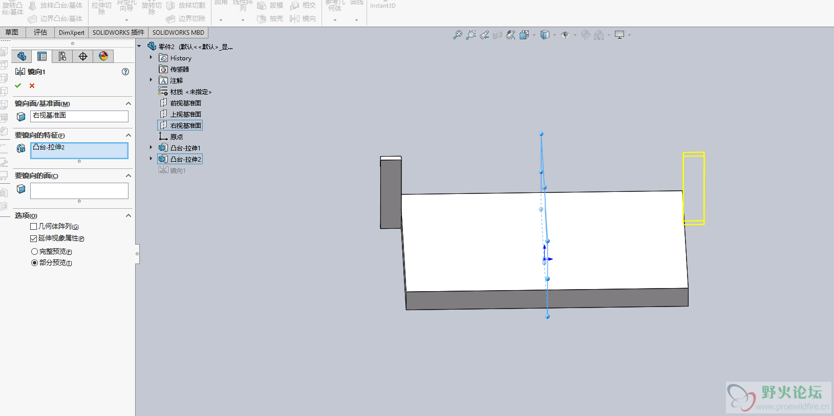Expand the History folder node
Image resolution: width=834 pixels, height=416 pixels.
(151, 58)
